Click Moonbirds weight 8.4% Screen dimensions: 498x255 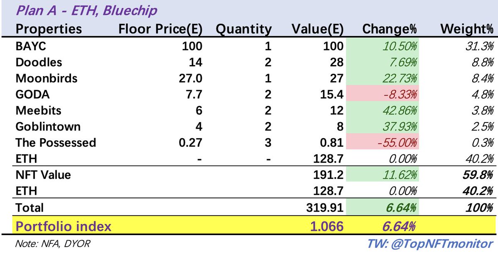click(481, 78)
